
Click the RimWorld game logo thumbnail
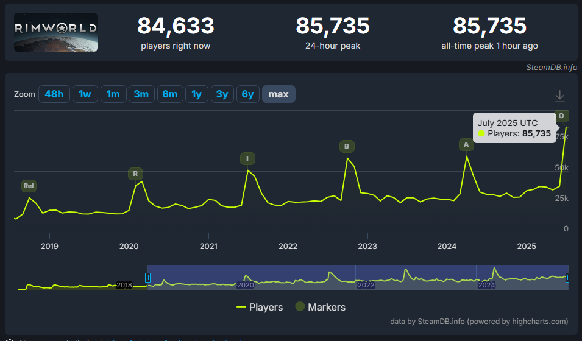(55, 32)
